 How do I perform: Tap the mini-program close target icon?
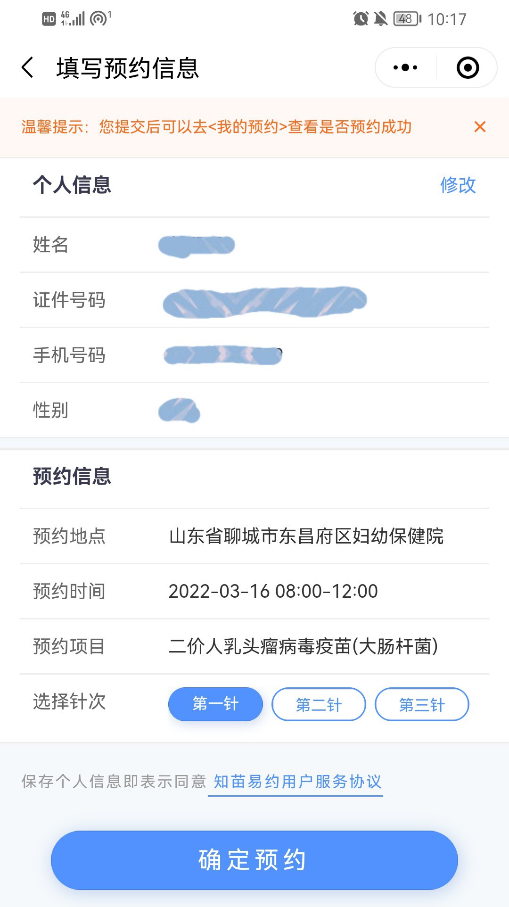(468, 67)
